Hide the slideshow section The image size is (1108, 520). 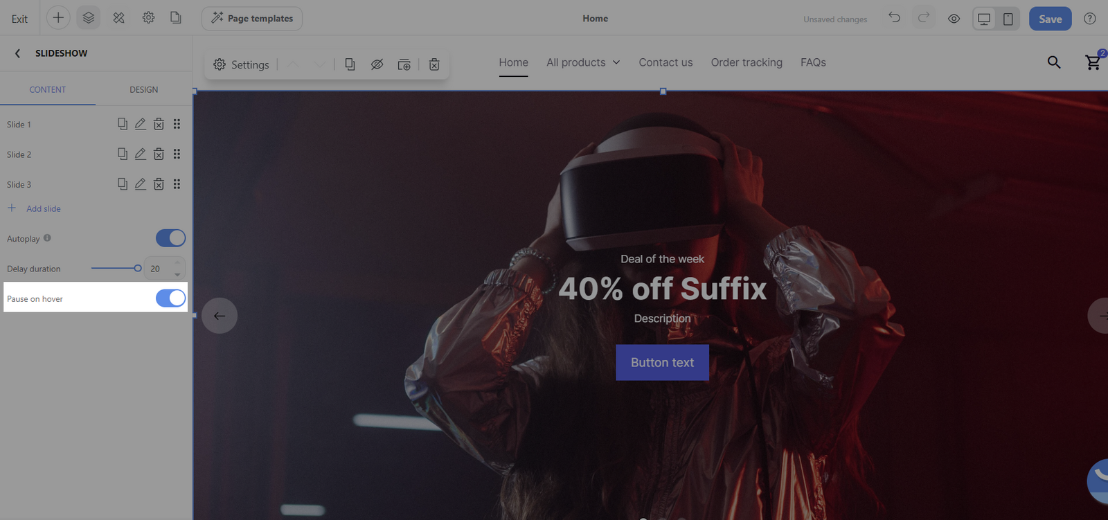pos(377,64)
